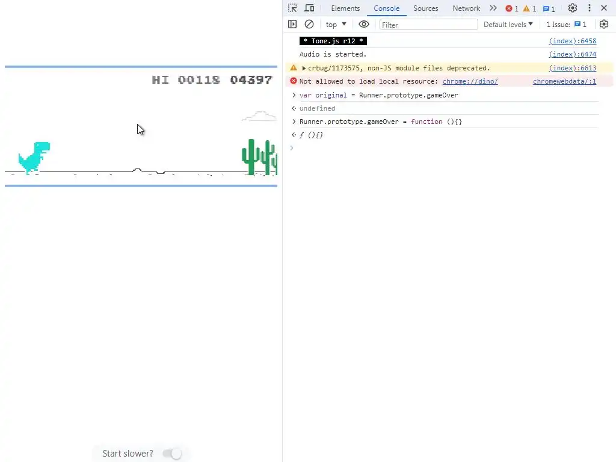Screen dimensions: 616x462
Task: Select the 'Audio is started.' log text
Action: coord(333,54)
